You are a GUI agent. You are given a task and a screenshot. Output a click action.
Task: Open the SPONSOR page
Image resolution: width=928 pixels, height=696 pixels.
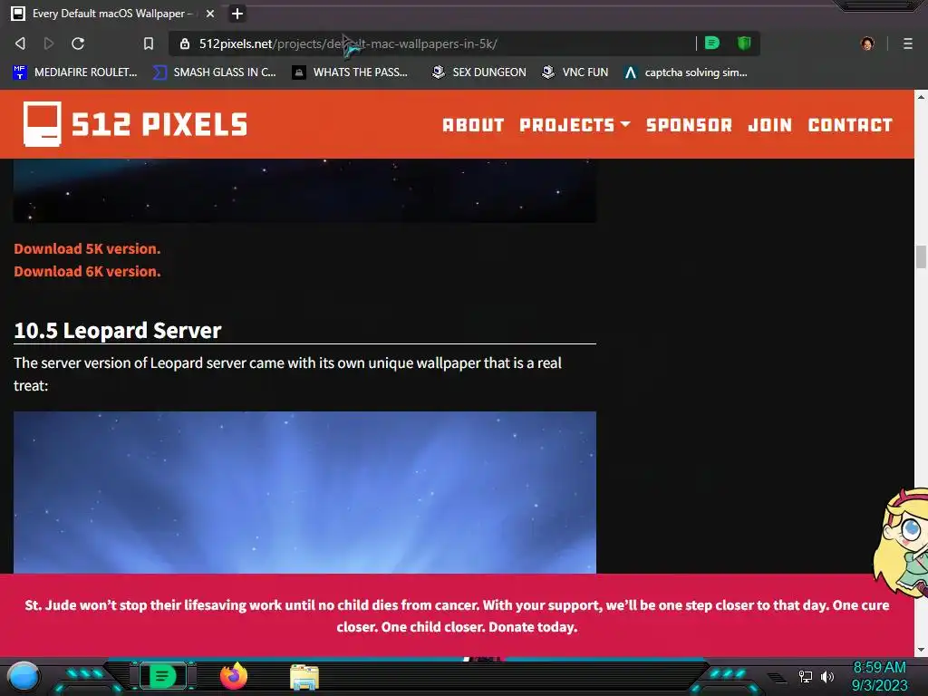[689, 125]
